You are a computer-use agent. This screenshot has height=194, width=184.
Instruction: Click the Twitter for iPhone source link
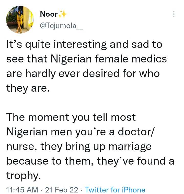point(115,190)
